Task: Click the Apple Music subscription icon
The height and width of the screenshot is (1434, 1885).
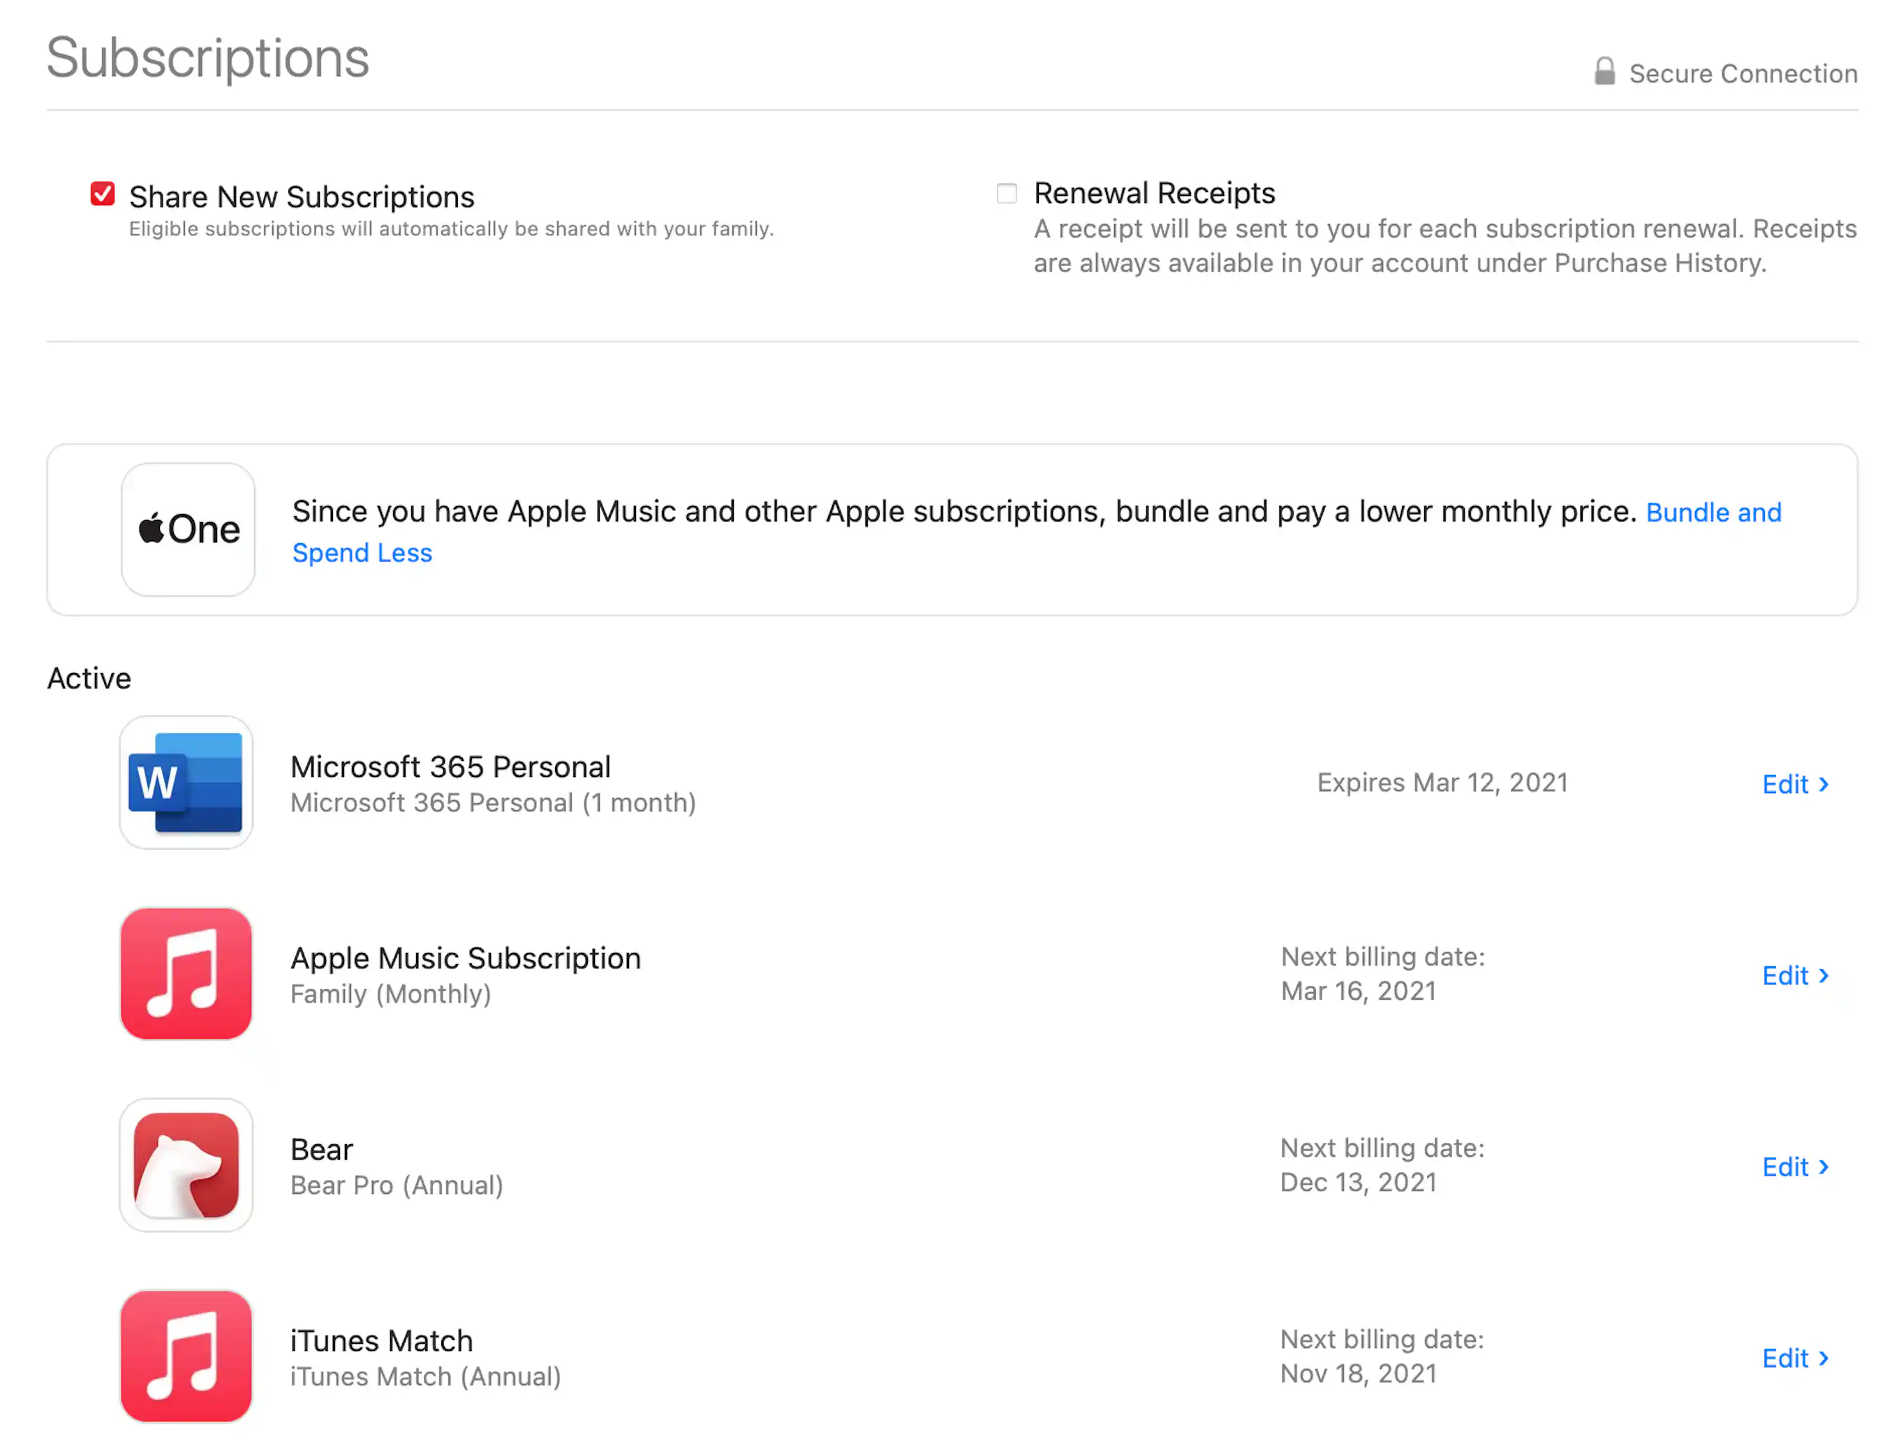Action: pos(186,973)
